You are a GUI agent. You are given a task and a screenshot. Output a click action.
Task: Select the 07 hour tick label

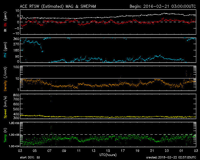[49, 151]
